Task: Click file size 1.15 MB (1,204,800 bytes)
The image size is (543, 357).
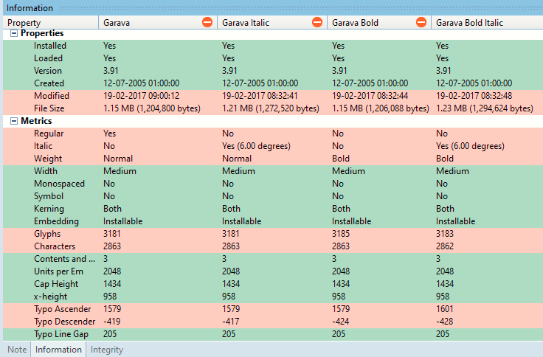Action: (x=152, y=108)
